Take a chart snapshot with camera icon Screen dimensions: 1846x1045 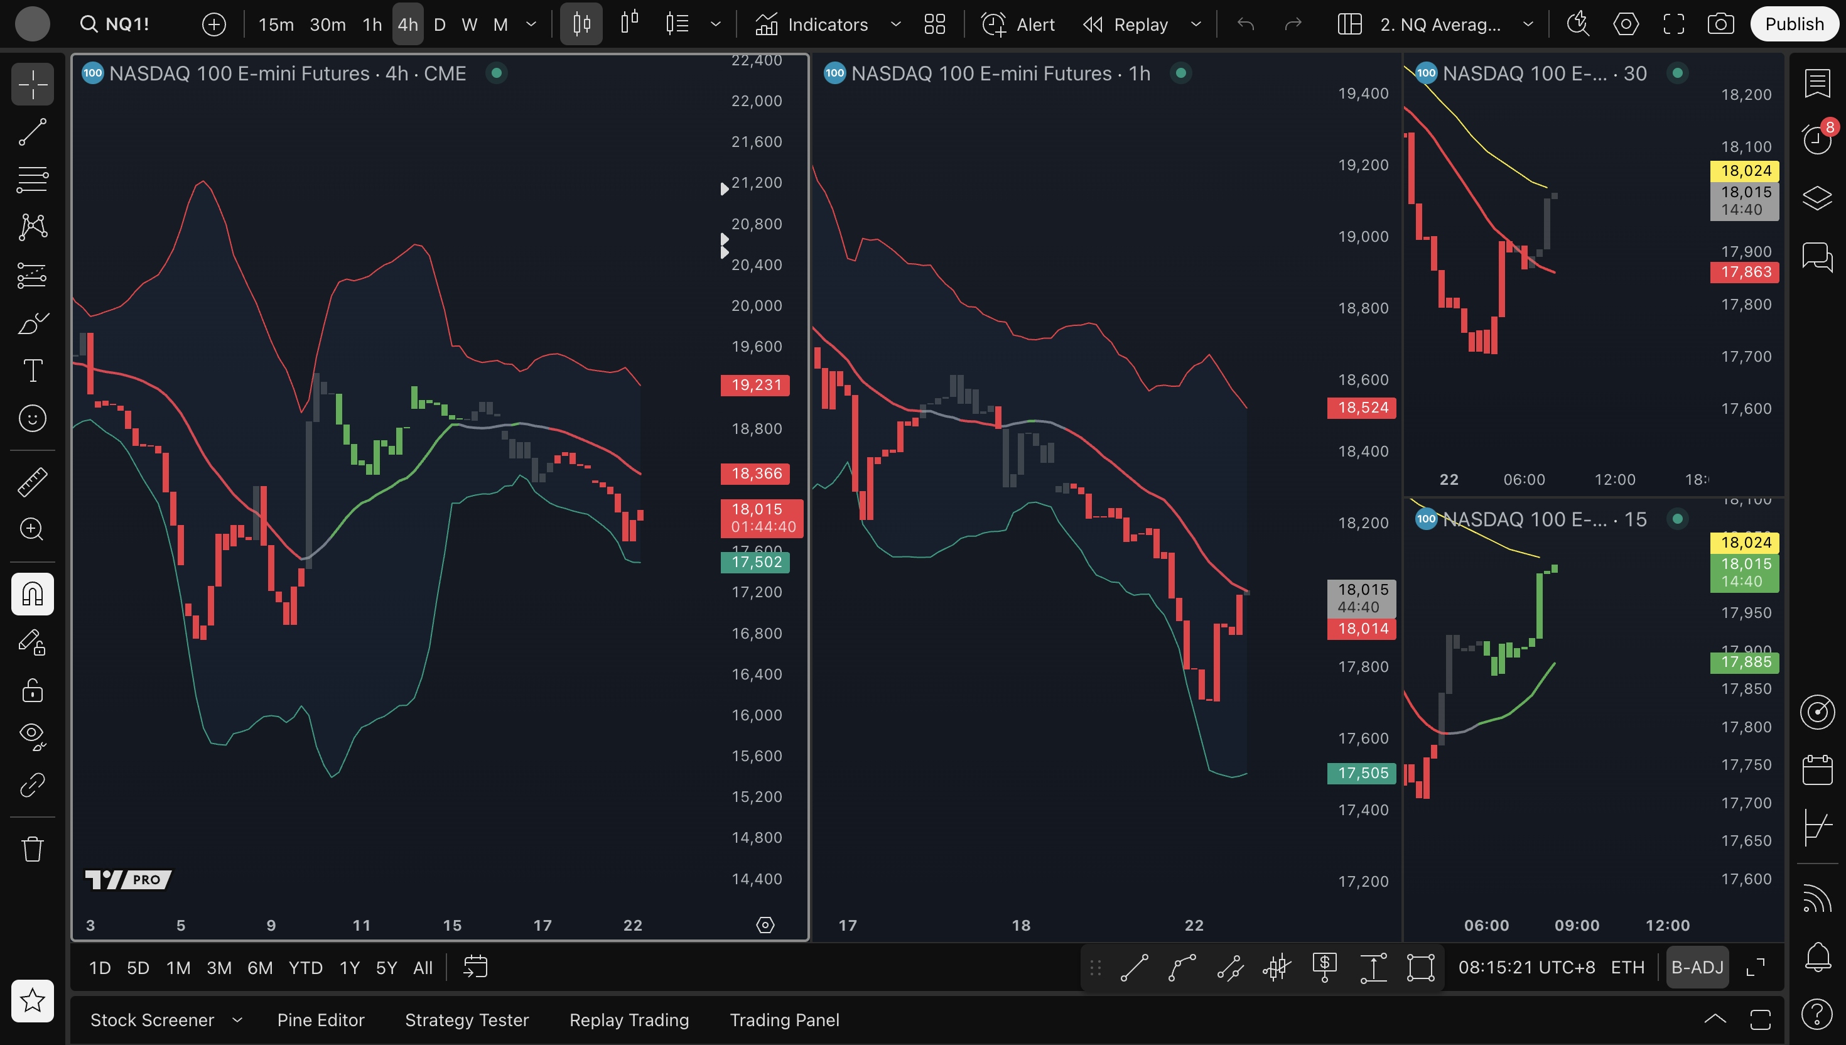pyautogui.click(x=1720, y=24)
